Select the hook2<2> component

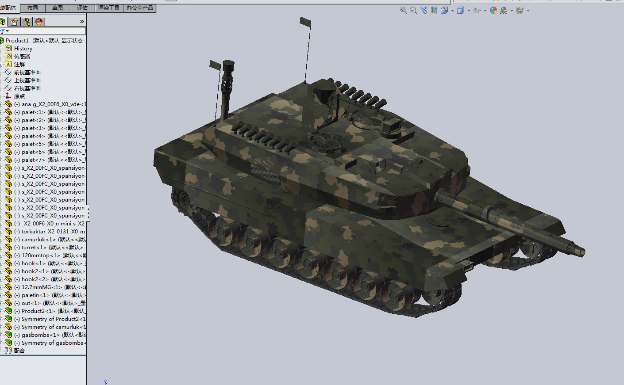(45, 279)
